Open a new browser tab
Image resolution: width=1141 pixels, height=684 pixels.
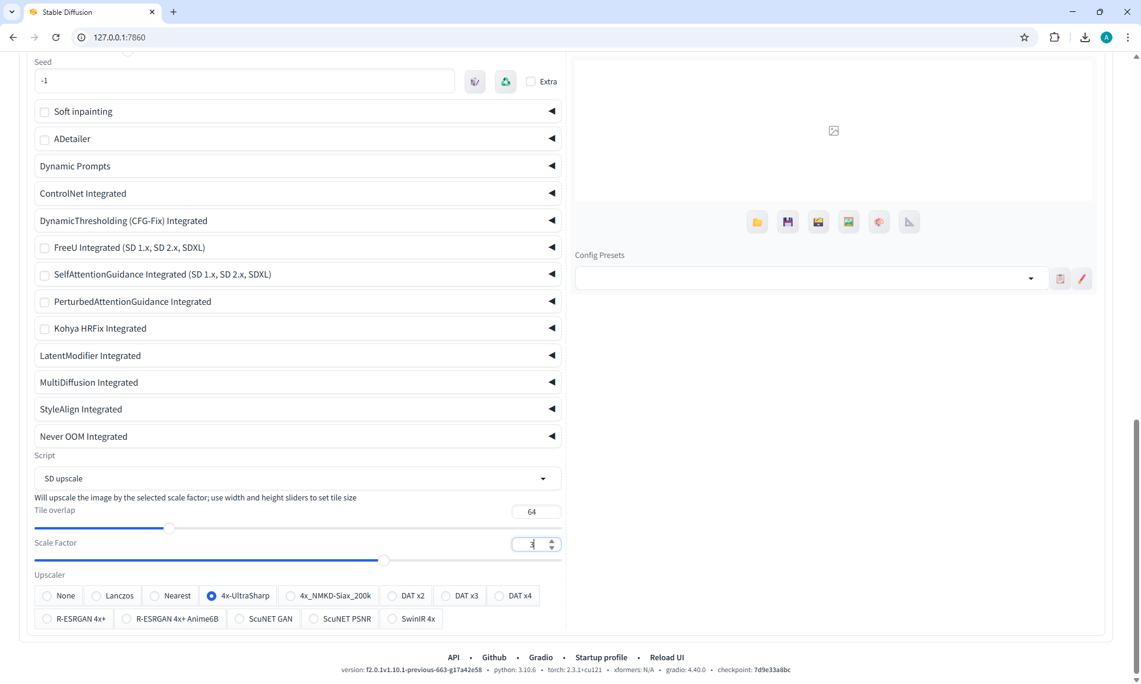coord(174,12)
